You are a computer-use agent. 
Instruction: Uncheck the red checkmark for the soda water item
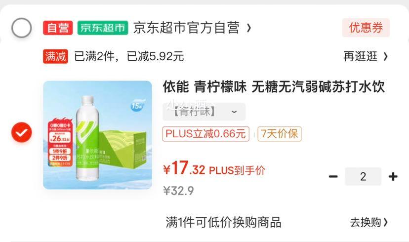click(22, 132)
